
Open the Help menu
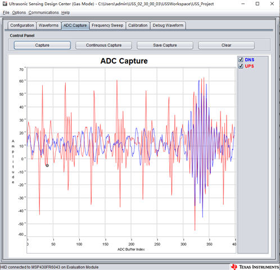[x=66, y=12]
